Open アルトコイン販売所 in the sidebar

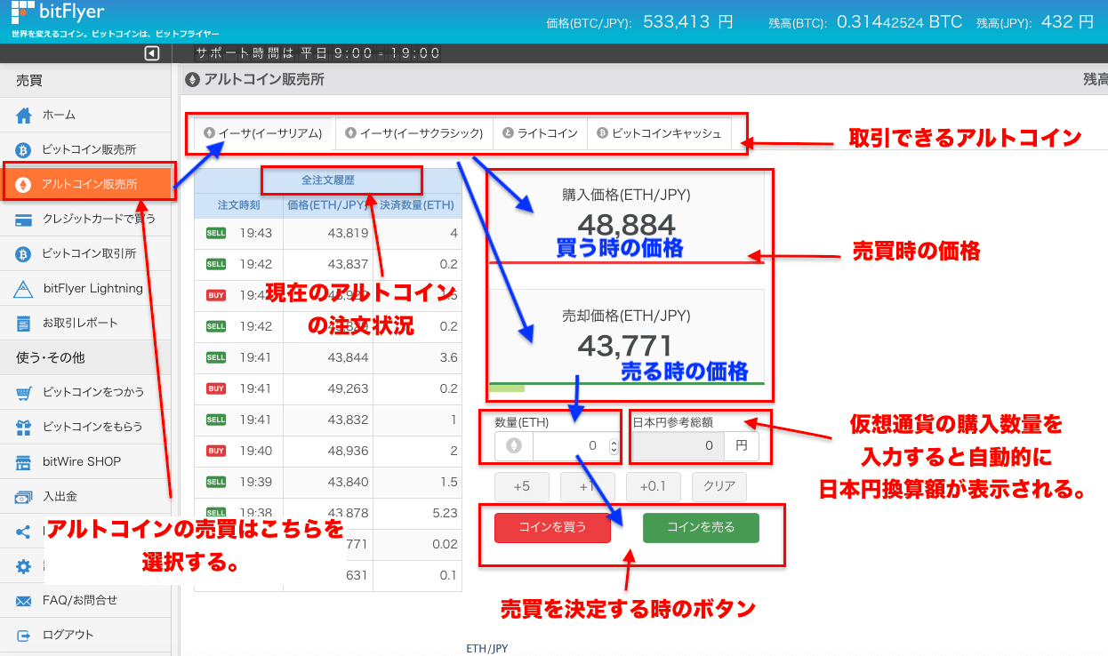tap(87, 184)
